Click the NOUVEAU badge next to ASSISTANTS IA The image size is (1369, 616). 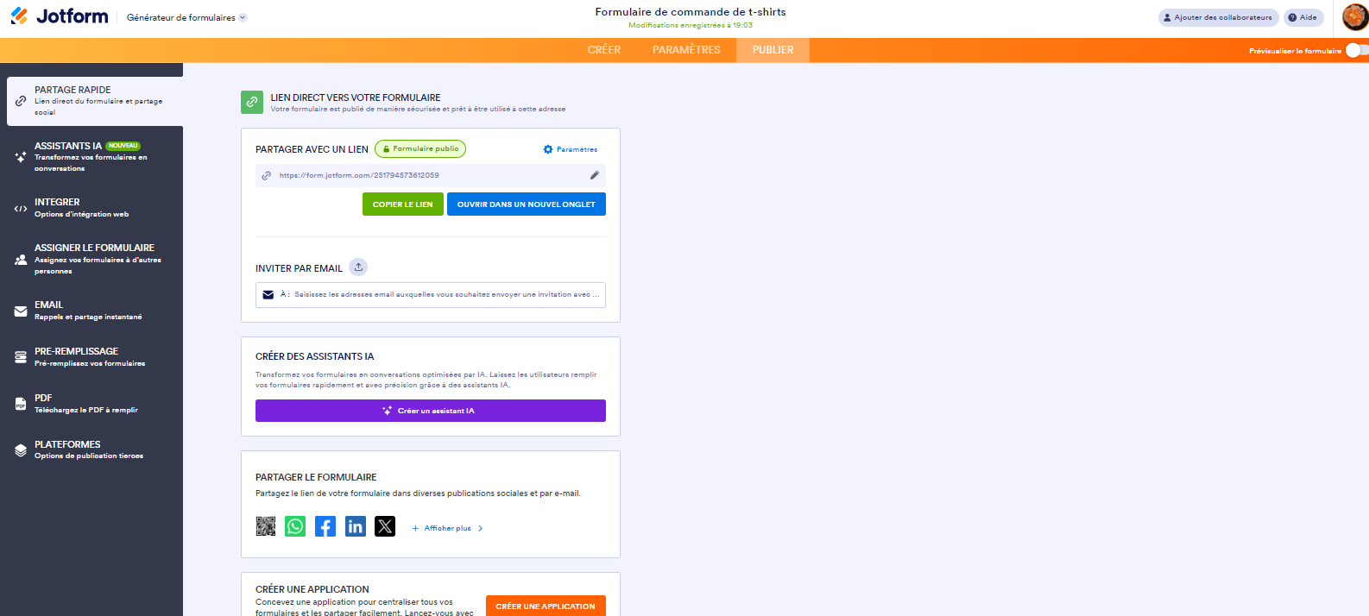click(123, 146)
